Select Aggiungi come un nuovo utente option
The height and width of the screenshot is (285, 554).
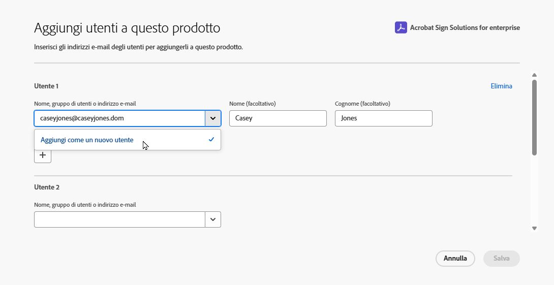(x=87, y=140)
